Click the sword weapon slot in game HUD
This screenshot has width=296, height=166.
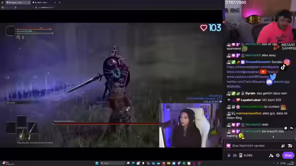coord(32,127)
